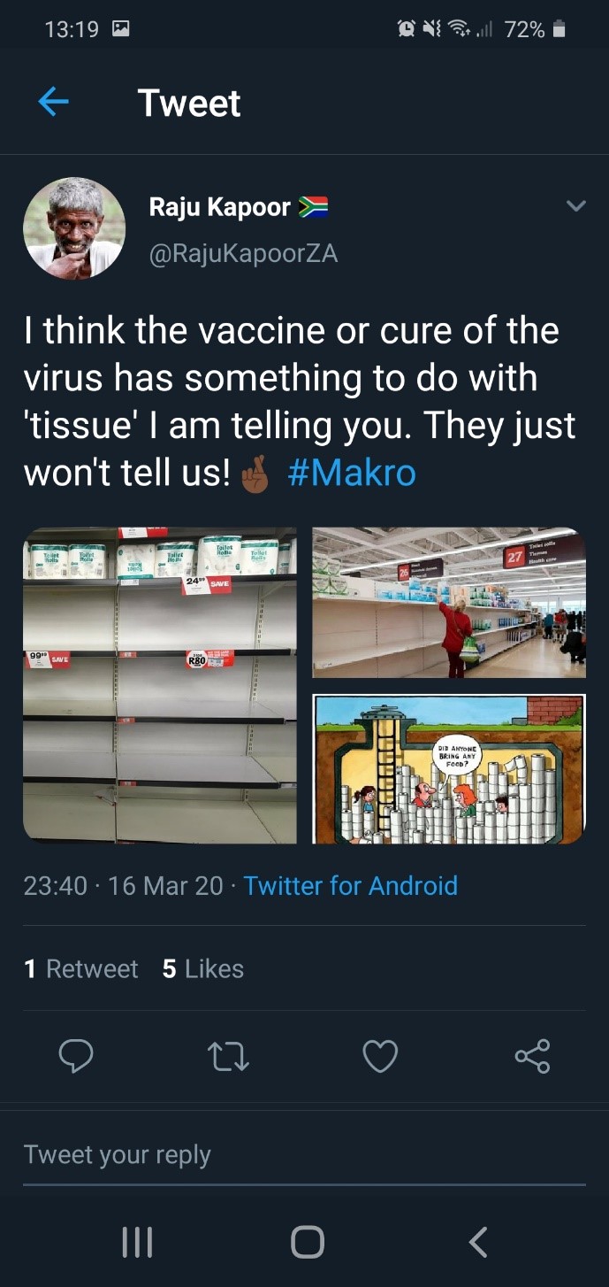Tap the back arrow icon
Screen dimensions: 609x1287
click(x=54, y=103)
